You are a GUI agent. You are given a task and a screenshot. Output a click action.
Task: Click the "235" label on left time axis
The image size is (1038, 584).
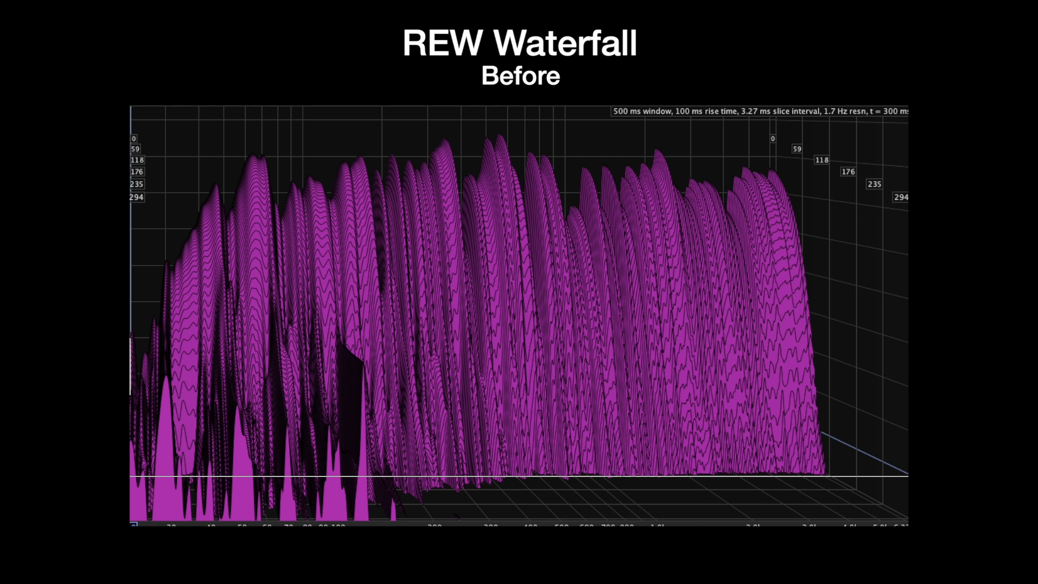(137, 184)
